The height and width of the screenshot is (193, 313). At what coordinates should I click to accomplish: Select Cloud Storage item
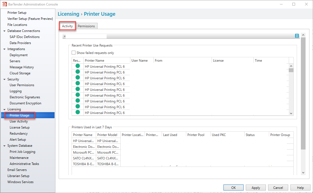coord(20,73)
